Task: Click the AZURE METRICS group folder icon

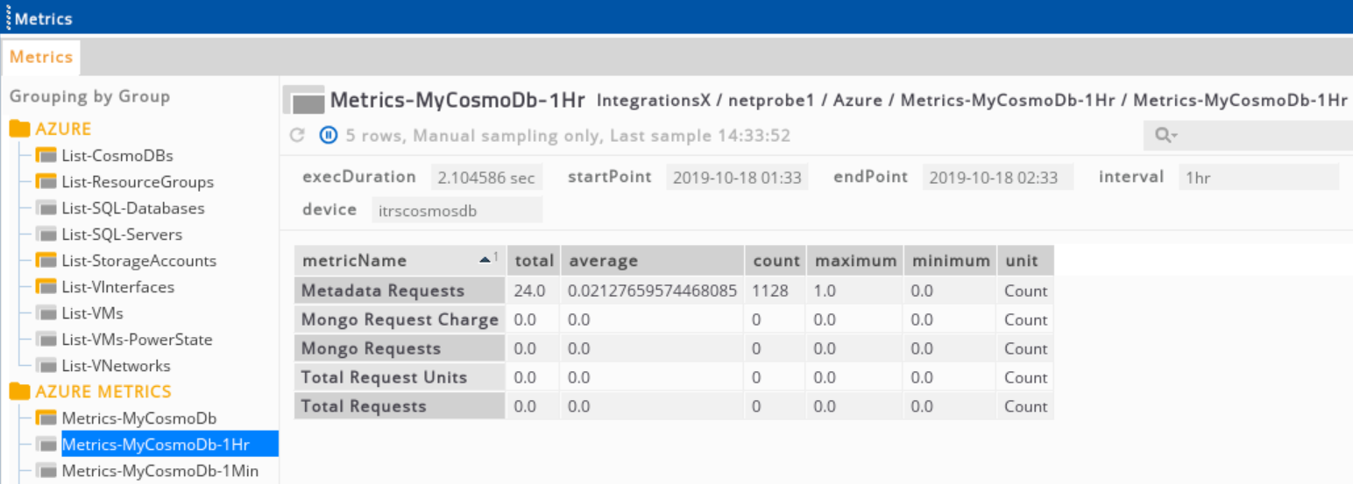Action: [20, 391]
